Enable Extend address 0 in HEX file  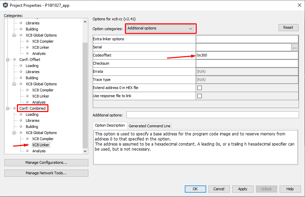click(x=199, y=88)
